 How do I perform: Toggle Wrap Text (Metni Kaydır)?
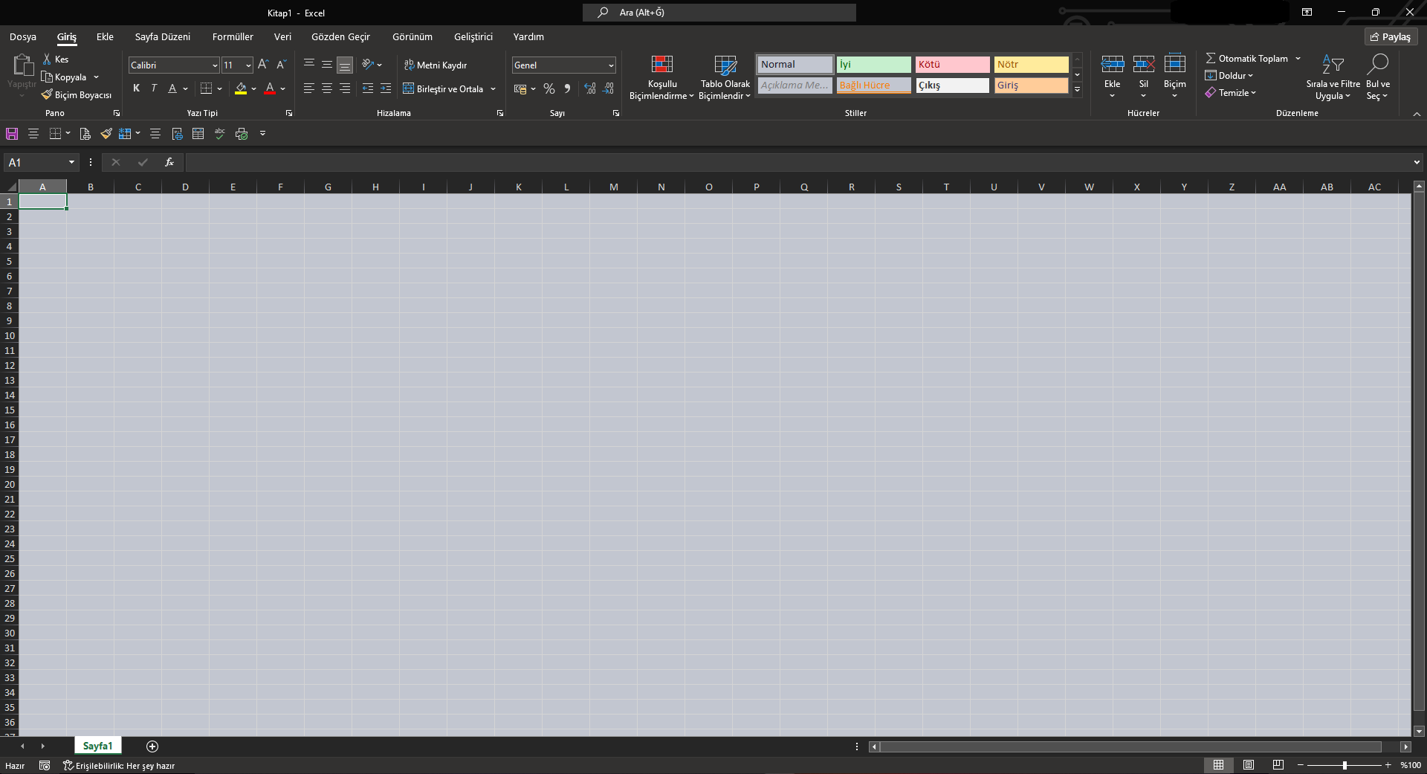(x=436, y=65)
